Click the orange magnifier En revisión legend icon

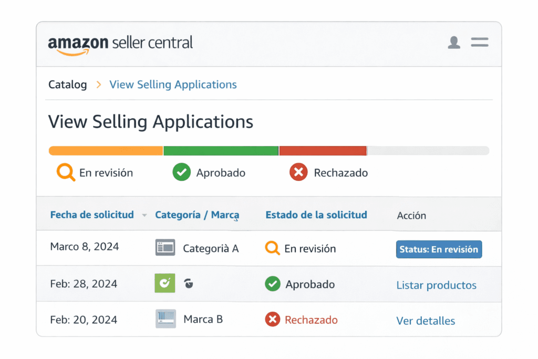click(66, 172)
